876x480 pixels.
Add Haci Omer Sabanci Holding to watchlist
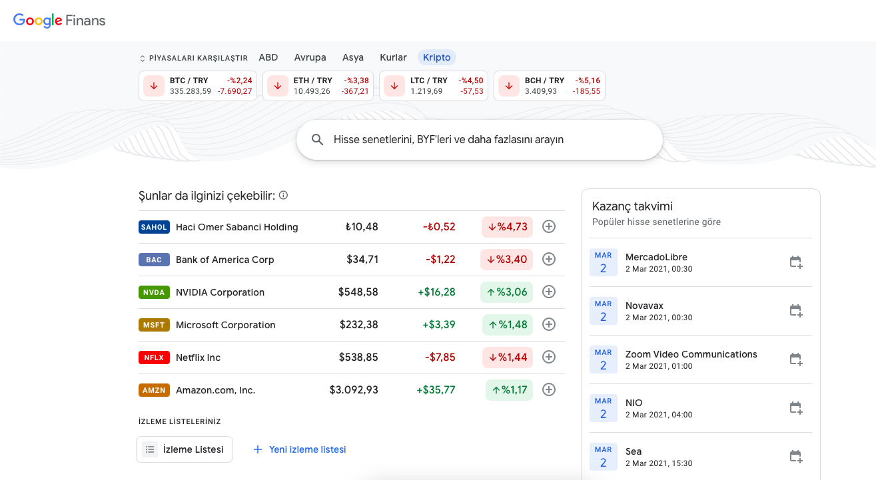pyautogui.click(x=549, y=226)
